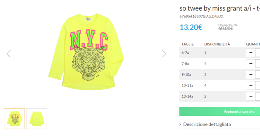Click quantity field for size 9-10a
The image size is (260, 140).
(258, 75)
